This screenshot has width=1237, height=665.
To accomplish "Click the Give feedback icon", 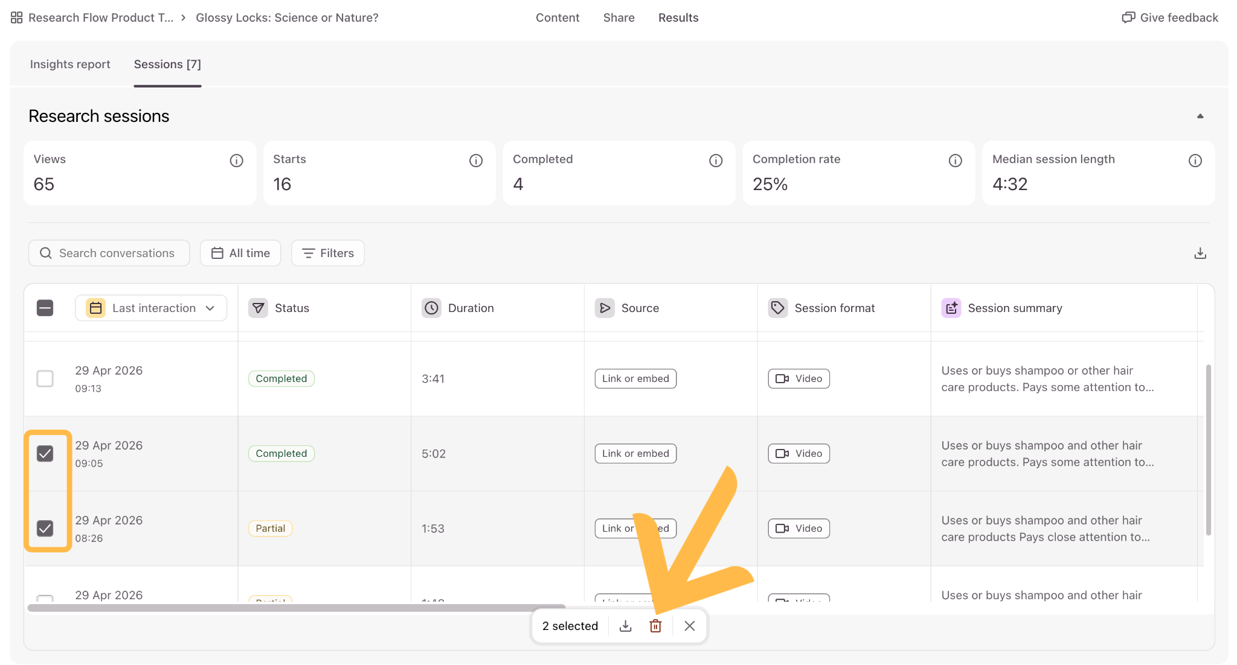I will click(1128, 17).
